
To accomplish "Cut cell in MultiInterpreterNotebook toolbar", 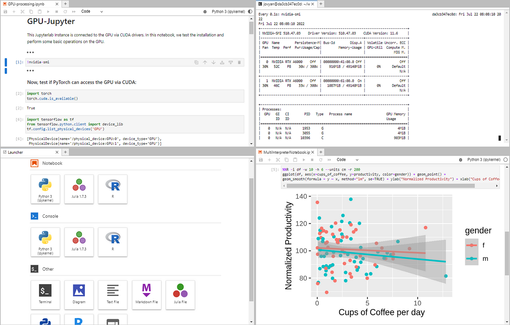I will [x=278, y=160].
